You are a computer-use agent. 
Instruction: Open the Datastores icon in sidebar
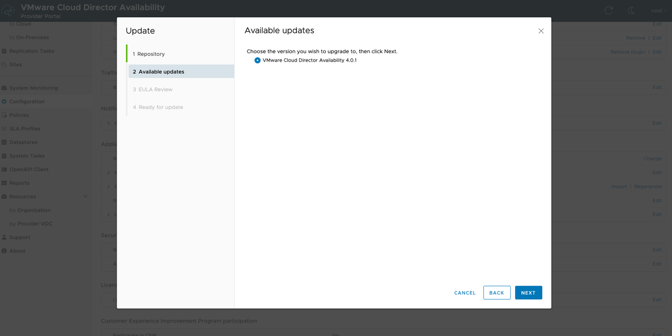4,142
